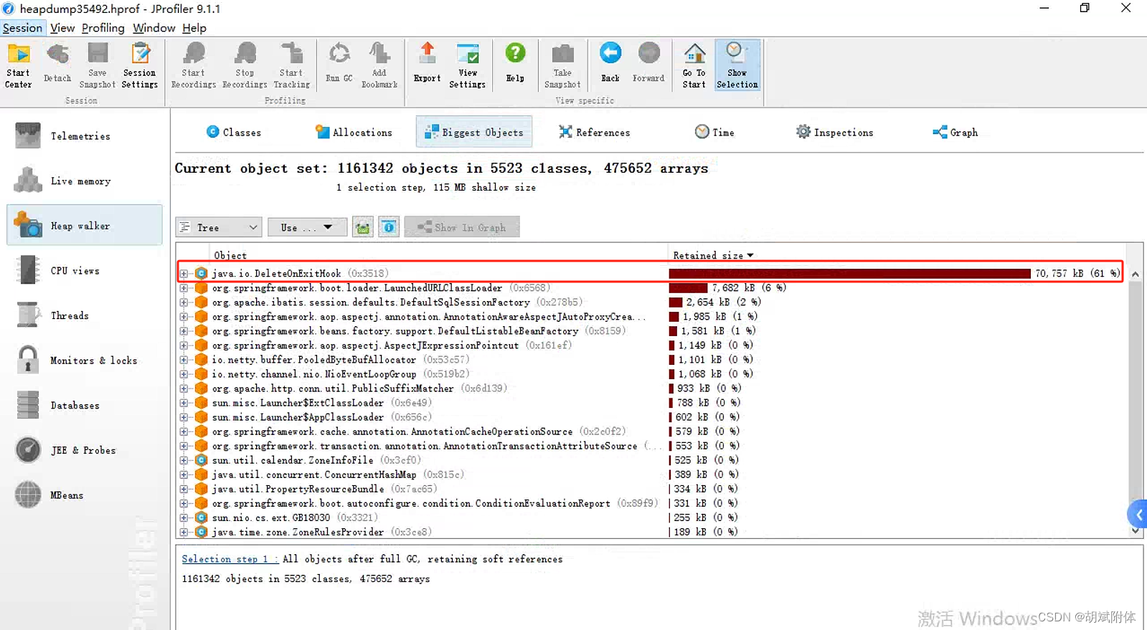Open View Settings
Image resolution: width=1147 pixels, height=630 pixels.
click(468, 65)
